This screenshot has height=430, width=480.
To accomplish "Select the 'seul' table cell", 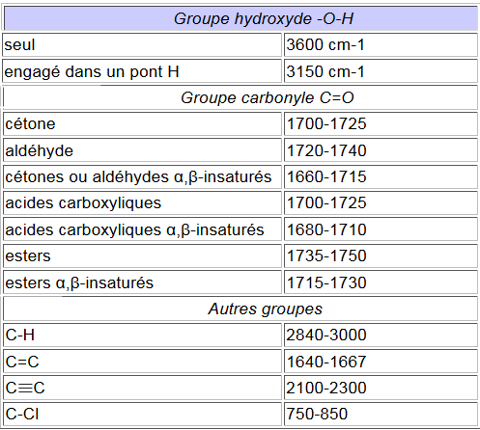I will click(x=142, y=44).
